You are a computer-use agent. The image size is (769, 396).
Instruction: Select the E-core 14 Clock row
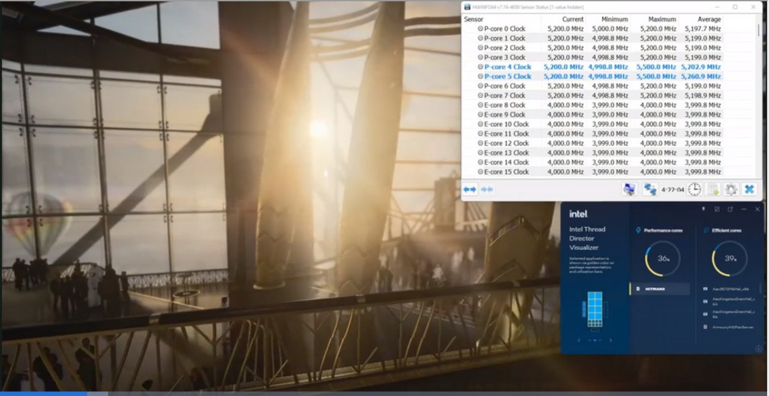point(592,162)
